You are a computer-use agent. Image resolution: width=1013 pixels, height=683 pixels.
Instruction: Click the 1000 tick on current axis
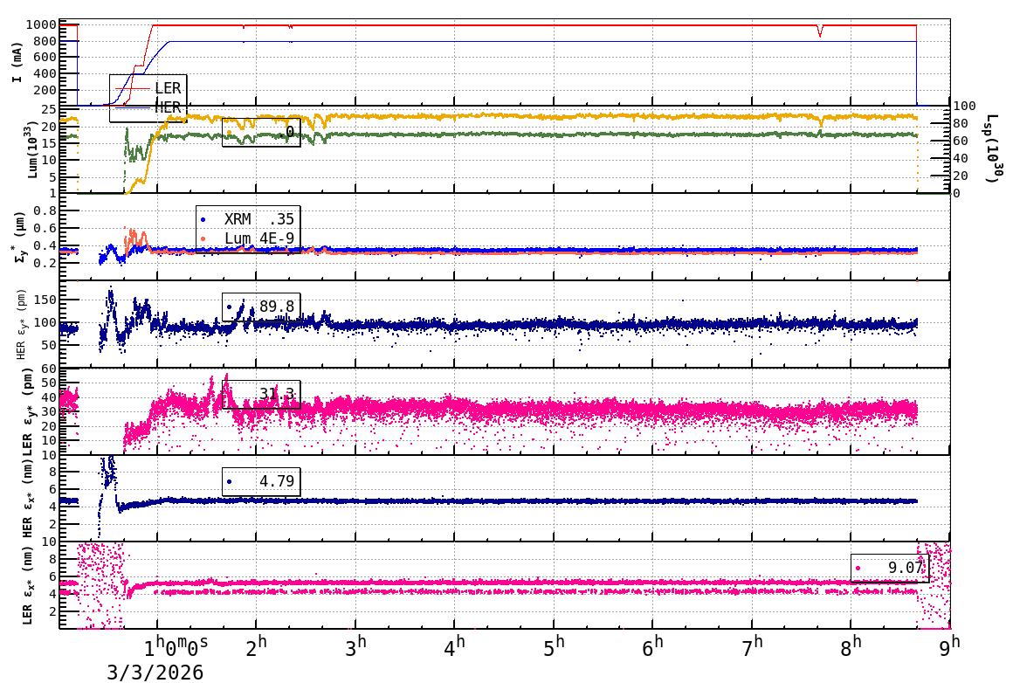point(41,25)
